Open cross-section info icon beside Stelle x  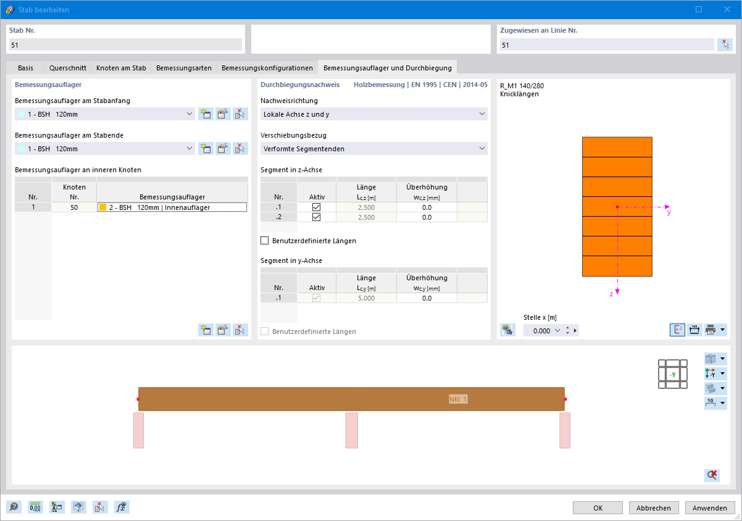(x=508, y=330)
